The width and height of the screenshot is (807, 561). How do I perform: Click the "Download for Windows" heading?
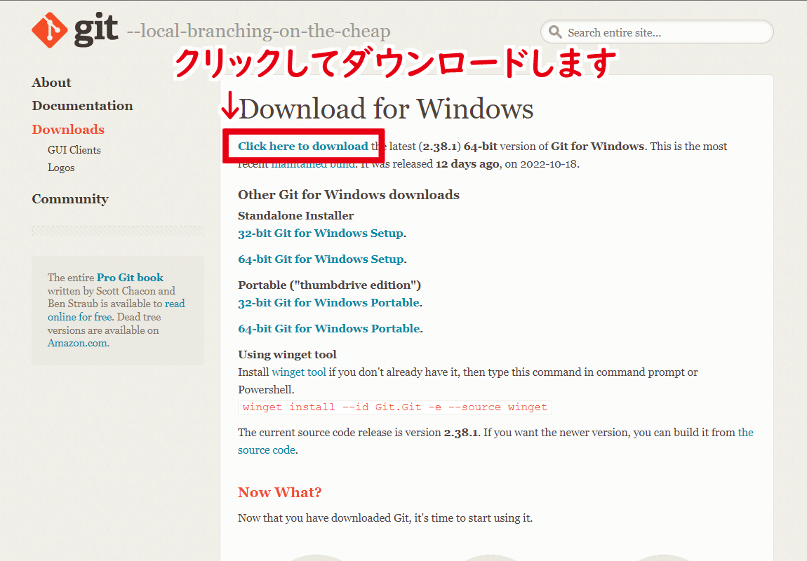click(386, 109)
